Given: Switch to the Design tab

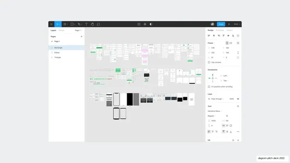Looking at the screenshot, I should pos(210,30).
